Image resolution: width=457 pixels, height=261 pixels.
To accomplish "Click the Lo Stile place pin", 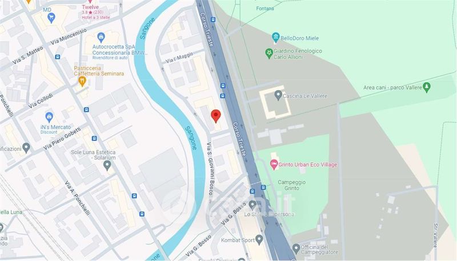I will point(252,205).
